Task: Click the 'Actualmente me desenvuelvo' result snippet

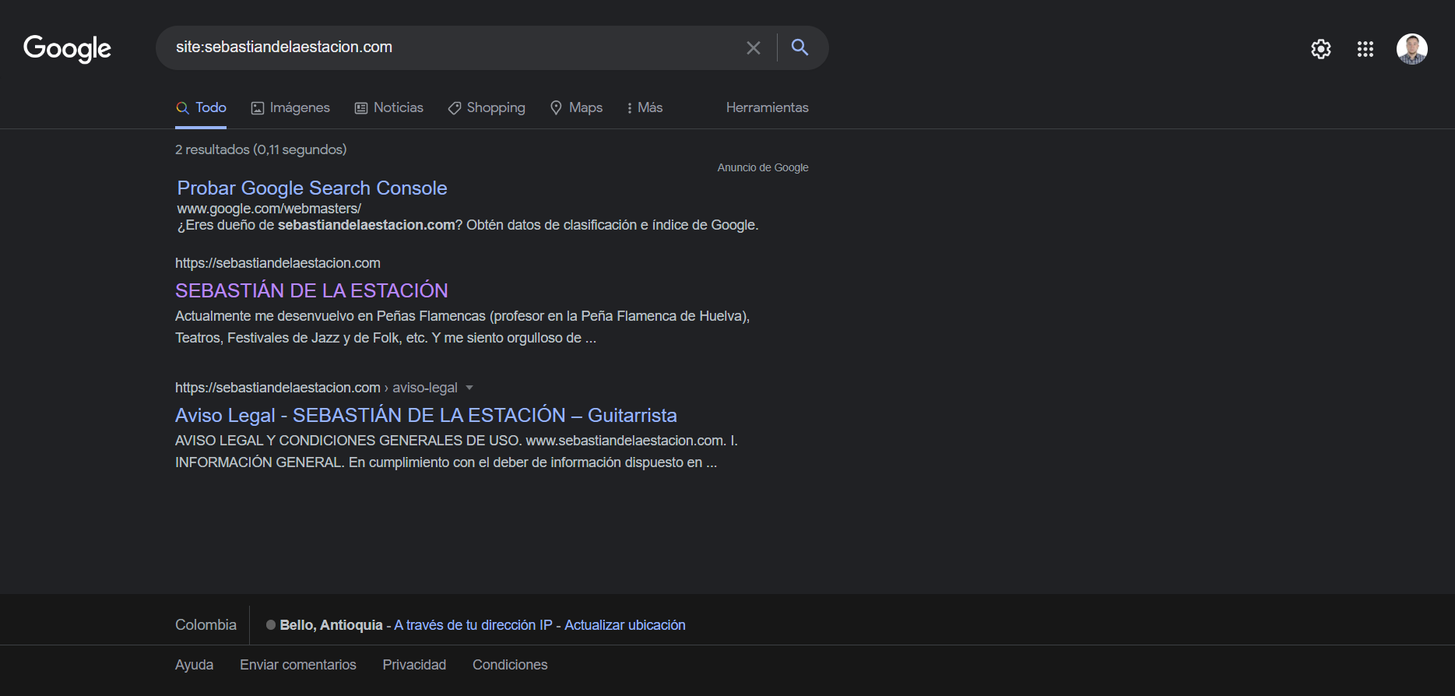Action: coord(462,327)
